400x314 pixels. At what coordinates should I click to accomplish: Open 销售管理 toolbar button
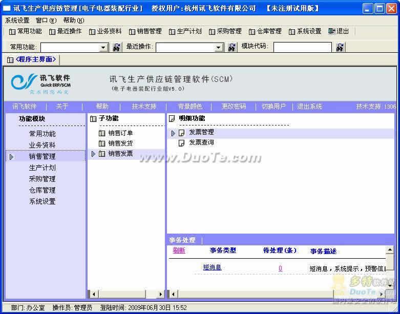[x=145, y=31]
